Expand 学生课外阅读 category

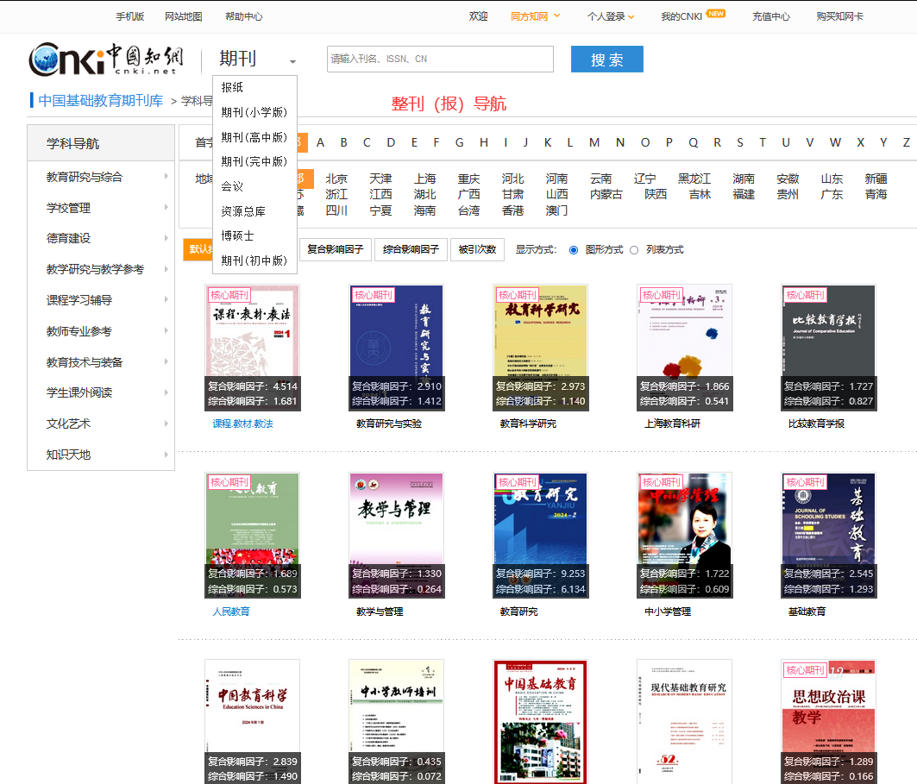(x=101, y=392)
